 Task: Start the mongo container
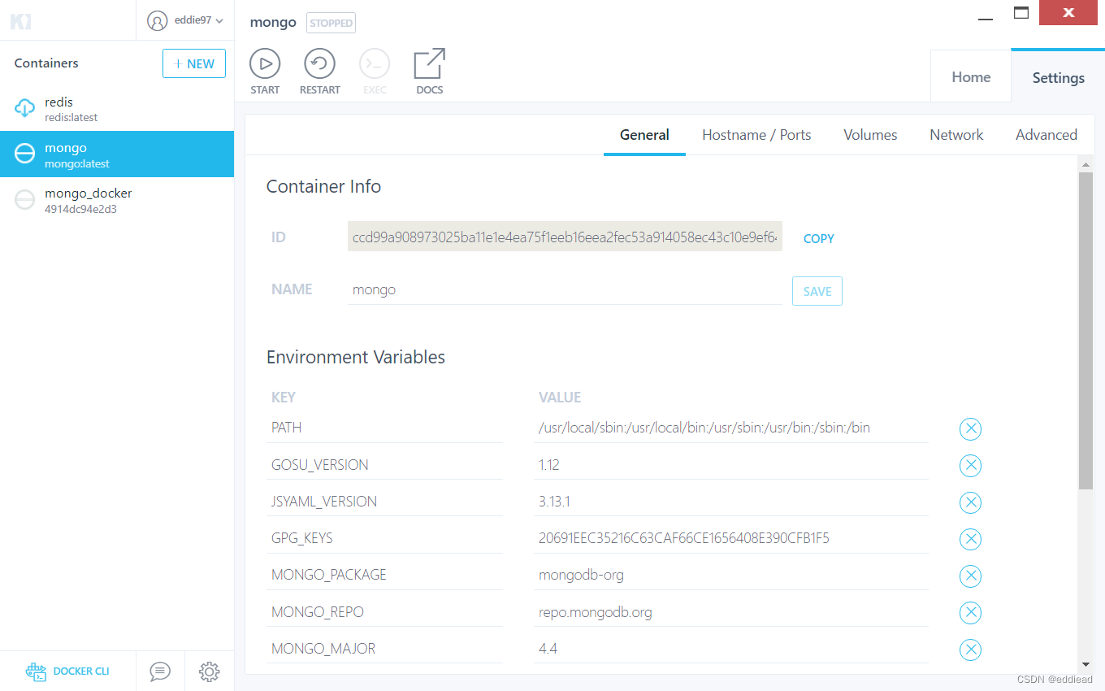pyautogui.click(x=265, y=72)
